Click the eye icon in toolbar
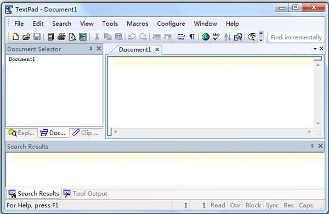The height and width of the screenshot is (214, 329). click(252, 37)
